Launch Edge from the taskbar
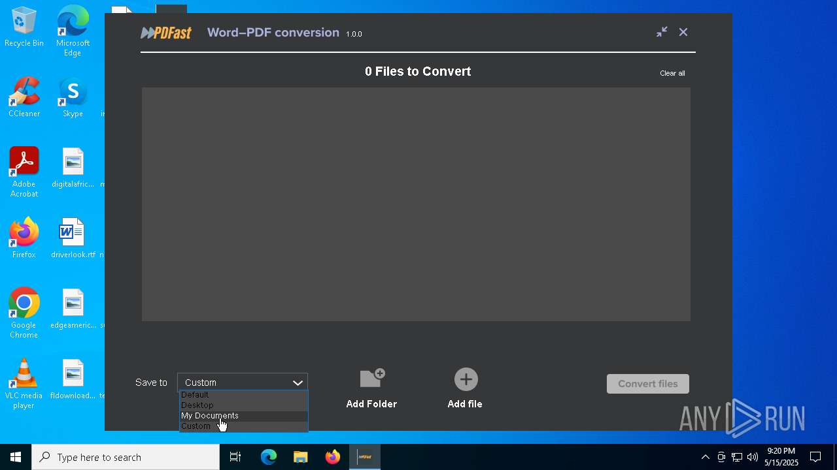The height and width of the screenshot is (470, 837). click(x=269, y=457)
